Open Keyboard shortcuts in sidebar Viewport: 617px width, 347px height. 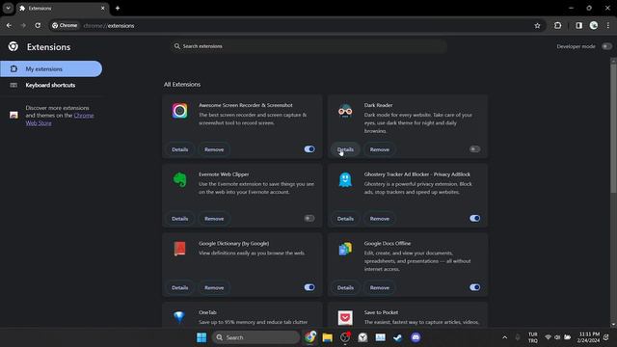click(x=51, y=85)
